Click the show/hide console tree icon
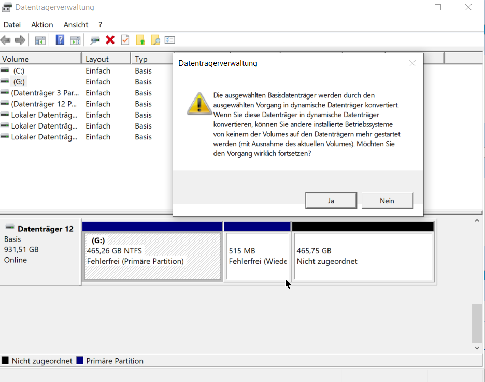 point(40,40)
